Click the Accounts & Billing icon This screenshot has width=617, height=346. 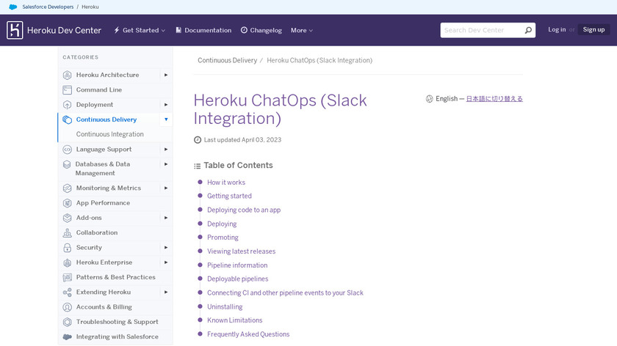68,307
